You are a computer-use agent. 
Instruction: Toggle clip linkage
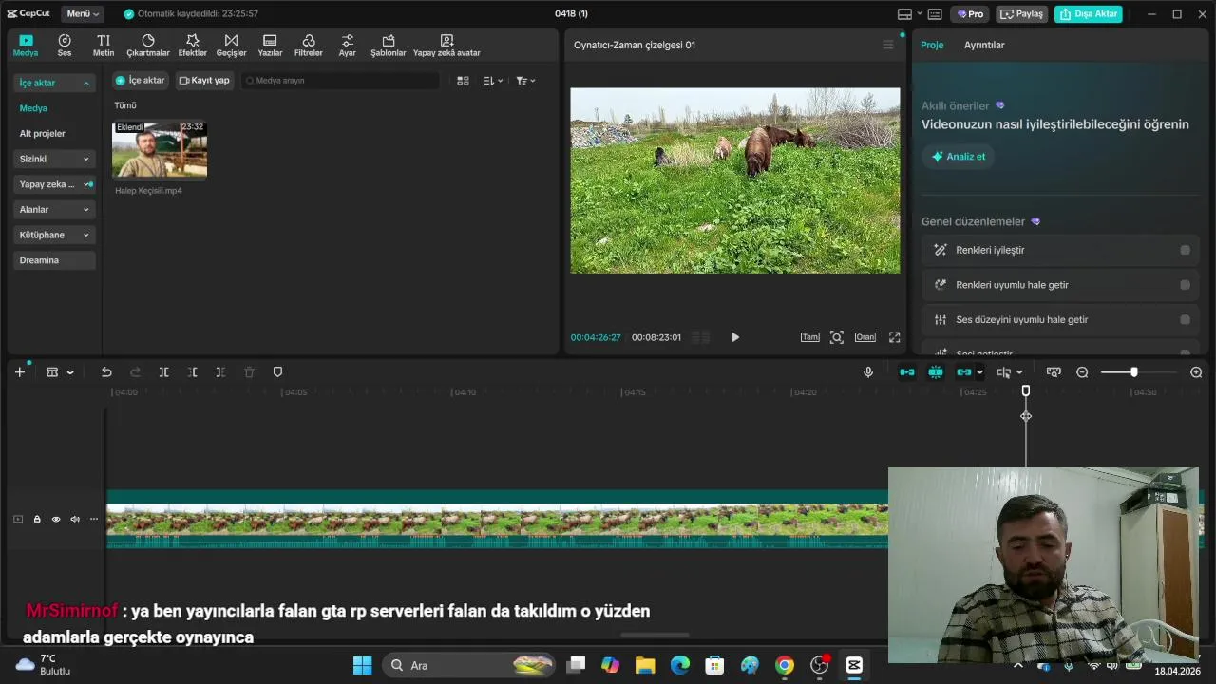click(964, 372)
